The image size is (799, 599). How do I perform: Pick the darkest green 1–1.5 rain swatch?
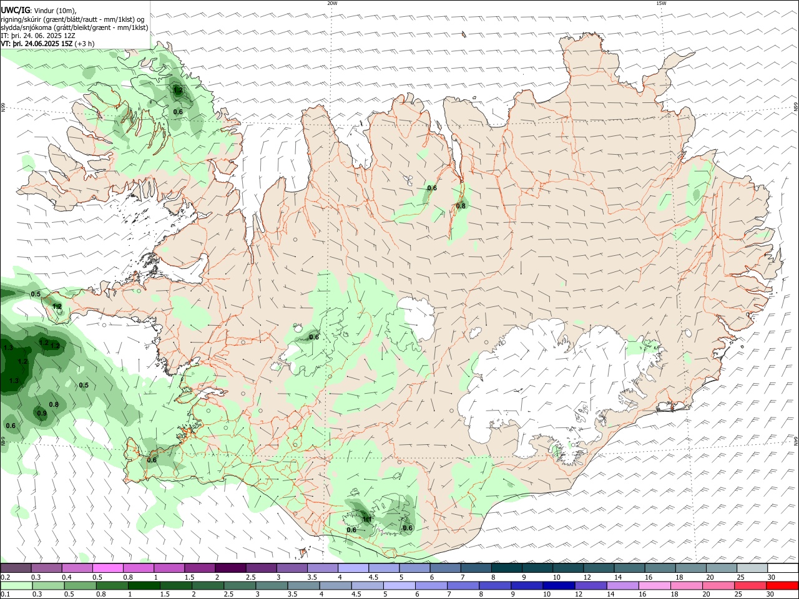pos(144,586)
